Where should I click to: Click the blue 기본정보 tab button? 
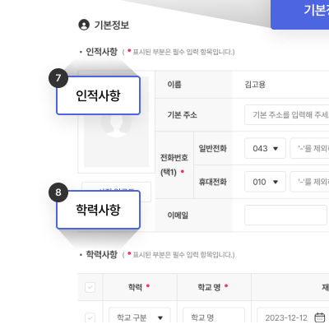300,14
